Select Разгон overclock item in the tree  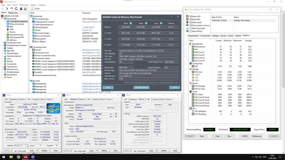[13, 32]
